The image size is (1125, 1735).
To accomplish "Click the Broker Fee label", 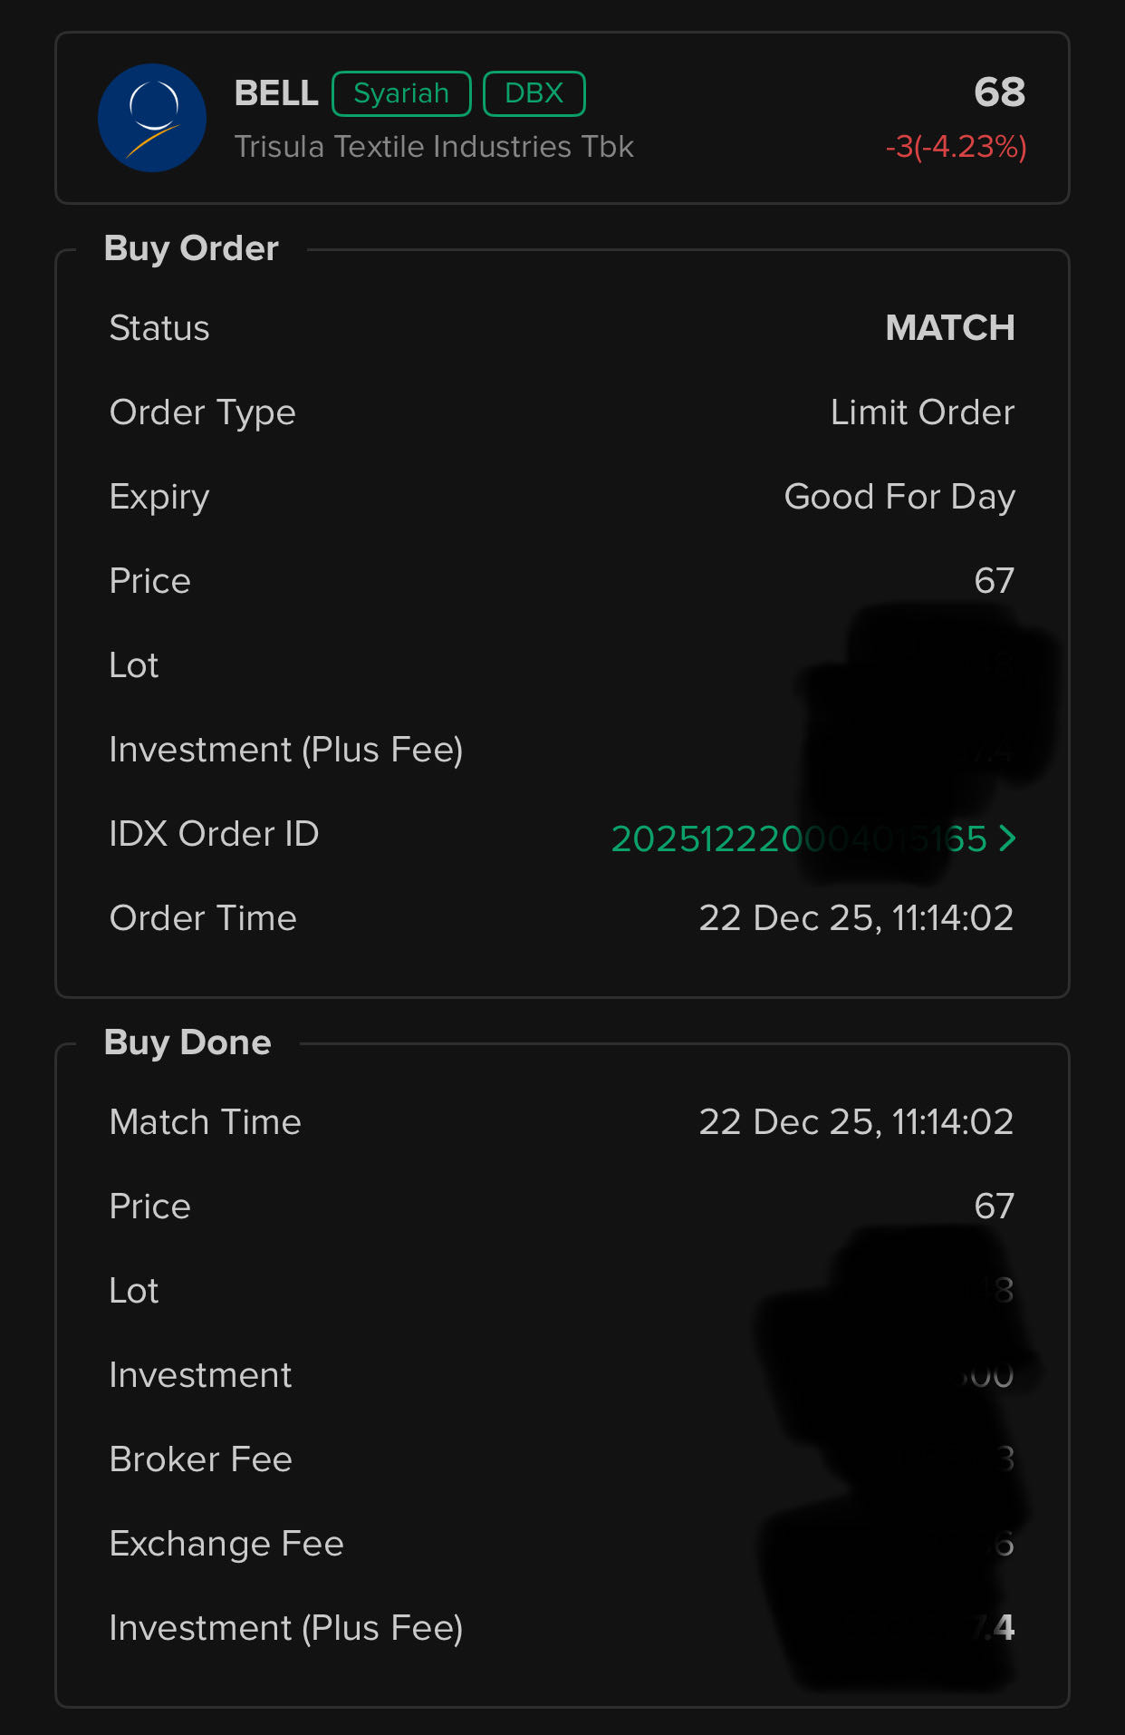I will (200, 1459).
